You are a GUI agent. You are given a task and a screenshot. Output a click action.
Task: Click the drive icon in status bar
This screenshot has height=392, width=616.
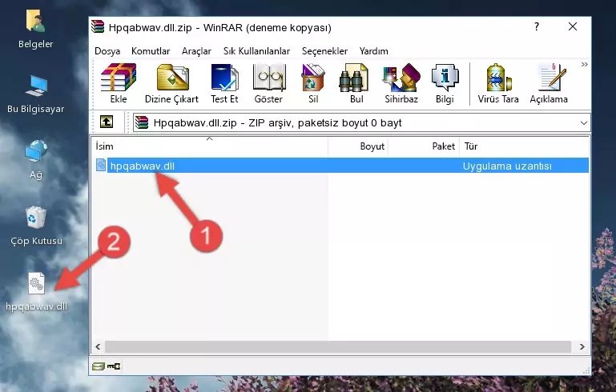[x=99, y=366]
